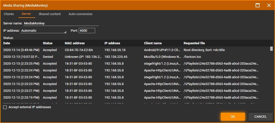Screen dimensions: 275x123
Task: Click the Mozilla/5.0 (Windows N... client name
Action: 162,57
